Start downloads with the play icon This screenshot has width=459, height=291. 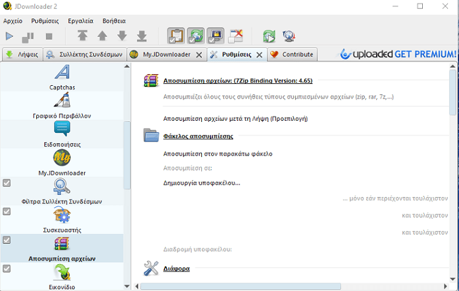point(9,36)
